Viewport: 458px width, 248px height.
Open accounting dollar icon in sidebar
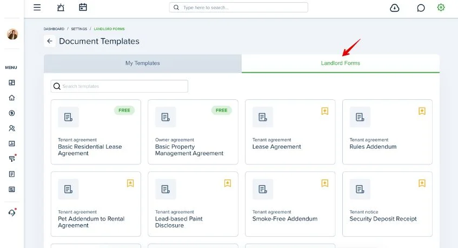click(x=12, y=113)
